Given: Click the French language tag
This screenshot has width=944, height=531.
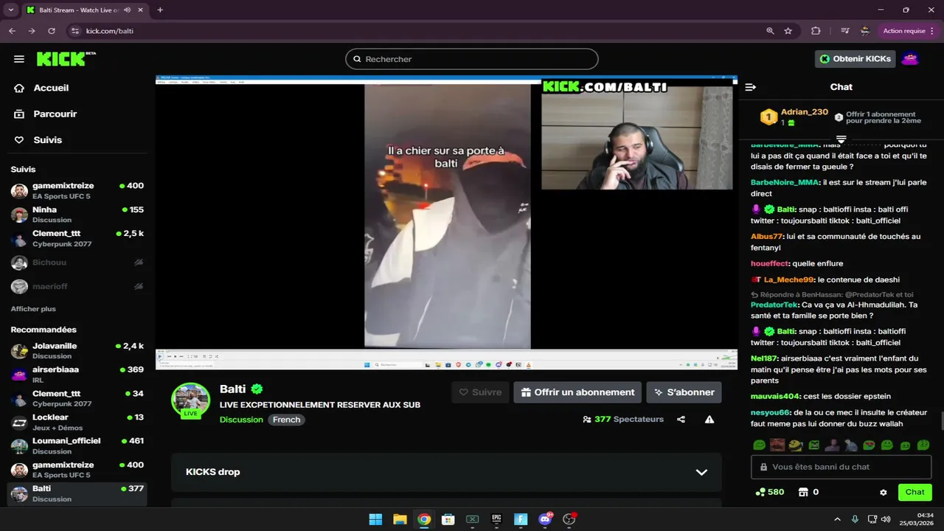Looking at the screenshot, I should (286, 420).
